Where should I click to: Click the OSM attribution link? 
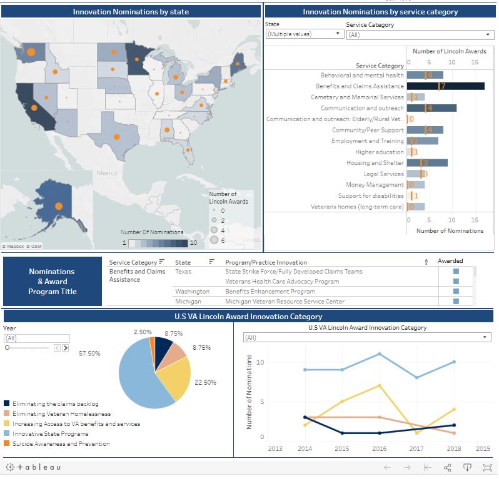(34, 246)
